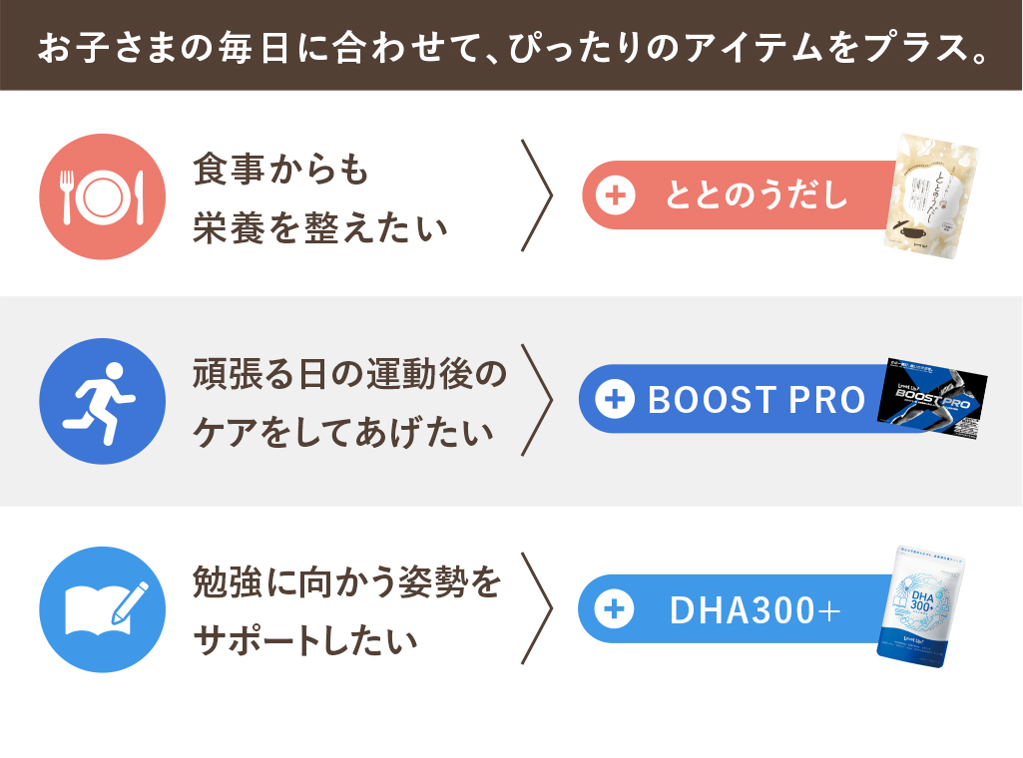Click the chevron arrow beside 勉強に向かう姿勢を
The height and width of the screenshot is (758, 1023).
point(536,608)
